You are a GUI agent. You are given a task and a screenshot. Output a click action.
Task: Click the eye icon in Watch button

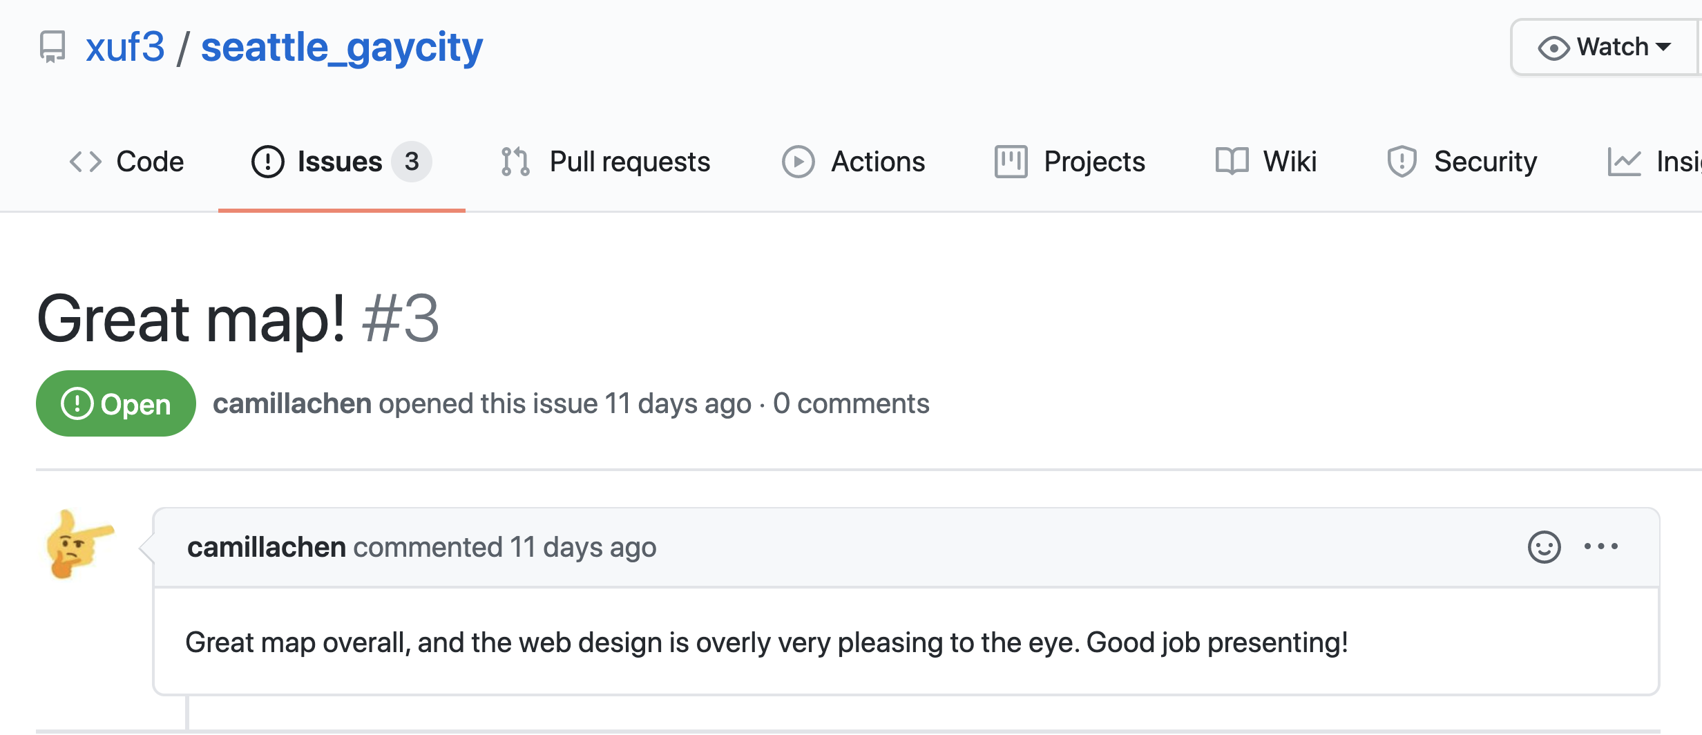(x=1553, y=48)
